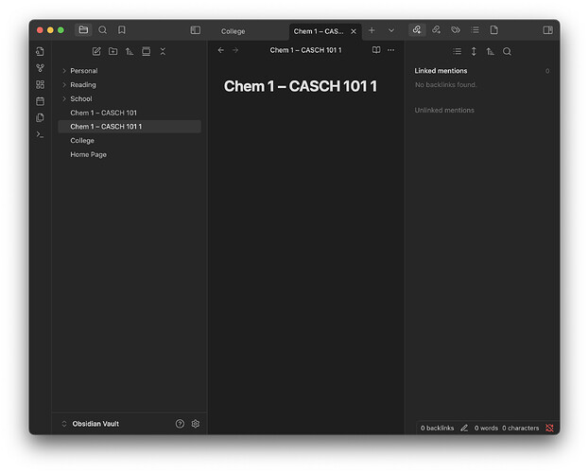Click 0 characters in status bar

point(521,428)
